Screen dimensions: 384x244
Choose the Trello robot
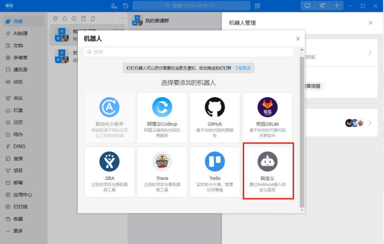(215, 172)
